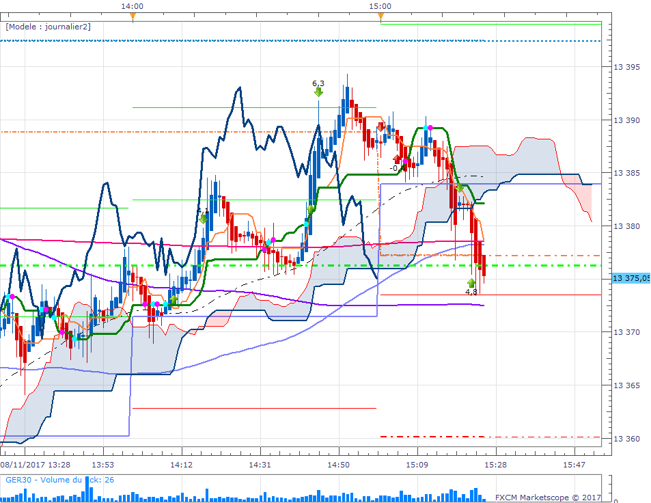Click the 15:47 time axis label
Screen dimensions: 651x503
point(574,465)
